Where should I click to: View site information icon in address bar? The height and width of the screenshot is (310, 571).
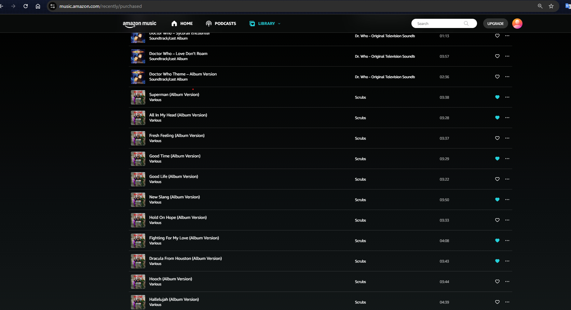coord(53,6)
